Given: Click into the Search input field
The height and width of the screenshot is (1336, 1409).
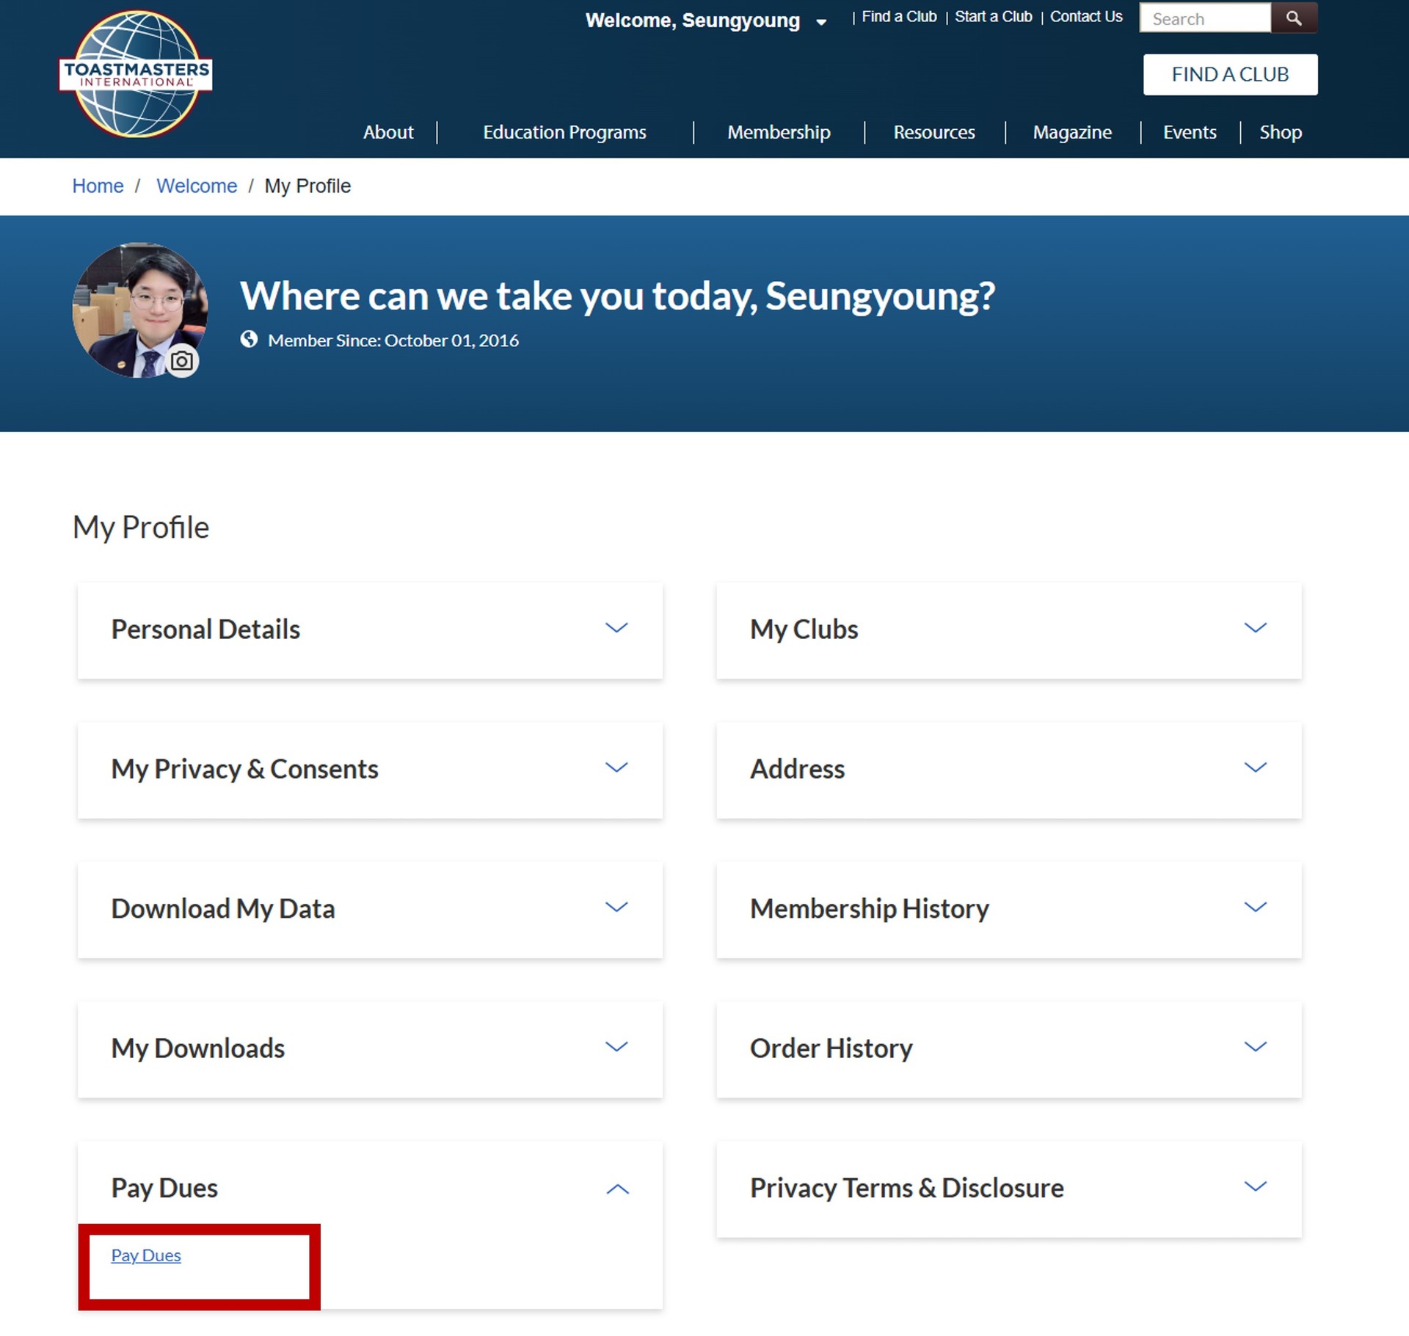Looking at the screenshot, I should click(x=1205, y=18).
